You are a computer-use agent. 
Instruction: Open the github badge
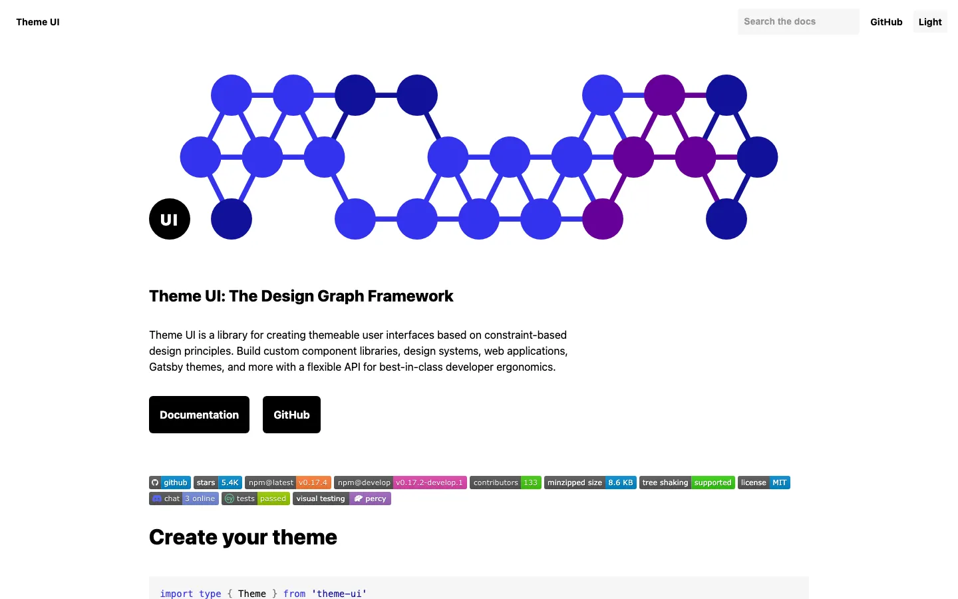170,483
